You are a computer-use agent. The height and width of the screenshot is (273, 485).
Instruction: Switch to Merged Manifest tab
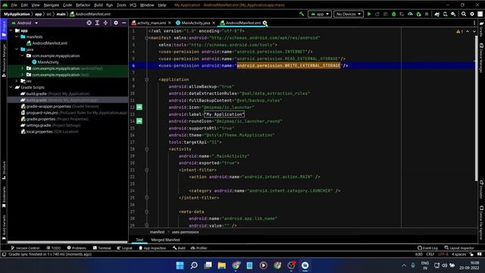pyautogui.click(x=165, y=240)
